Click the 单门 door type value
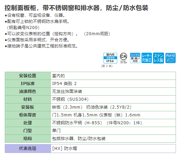 click(x=56, y=131)
